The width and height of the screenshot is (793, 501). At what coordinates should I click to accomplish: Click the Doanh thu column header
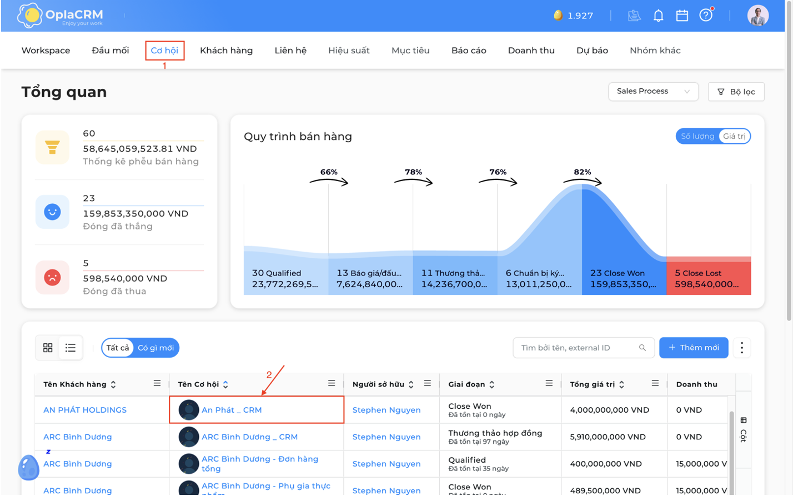[x=696, y=384]
